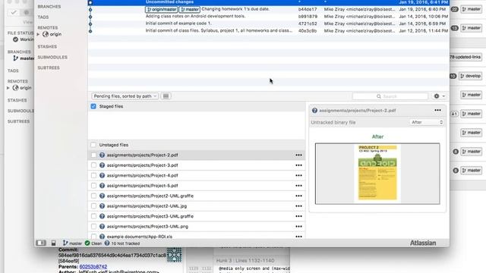Click commit hash 4721c52
The width and height of the screenshot is (486, 273).
coord(308,24)
